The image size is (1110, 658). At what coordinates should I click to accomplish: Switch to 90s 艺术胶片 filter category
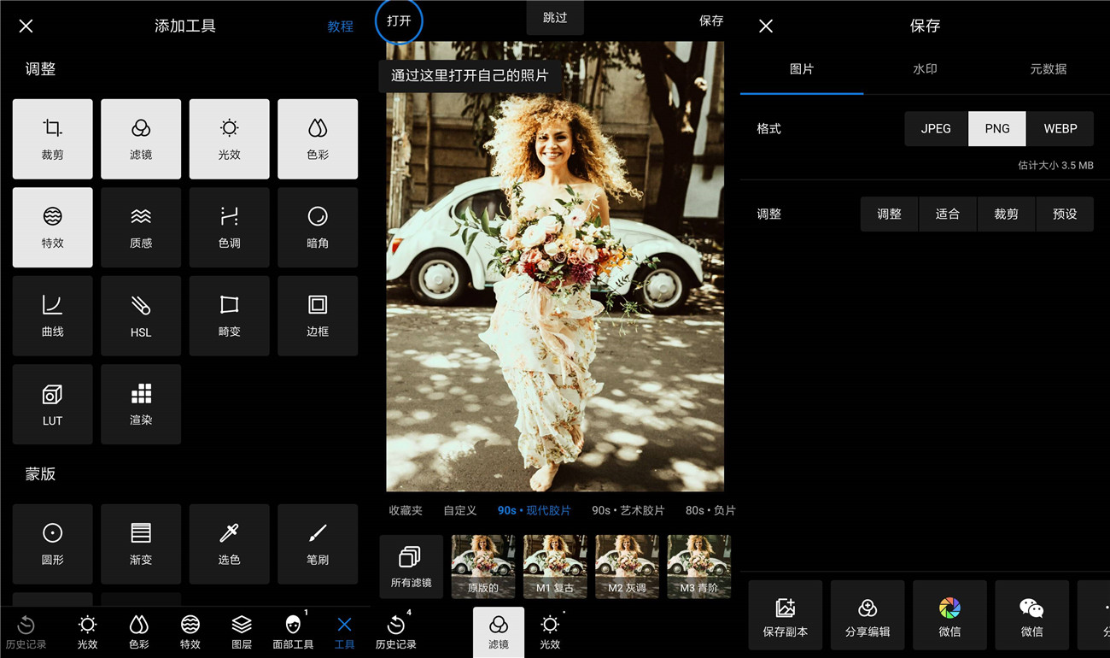(x=628, y=510)
